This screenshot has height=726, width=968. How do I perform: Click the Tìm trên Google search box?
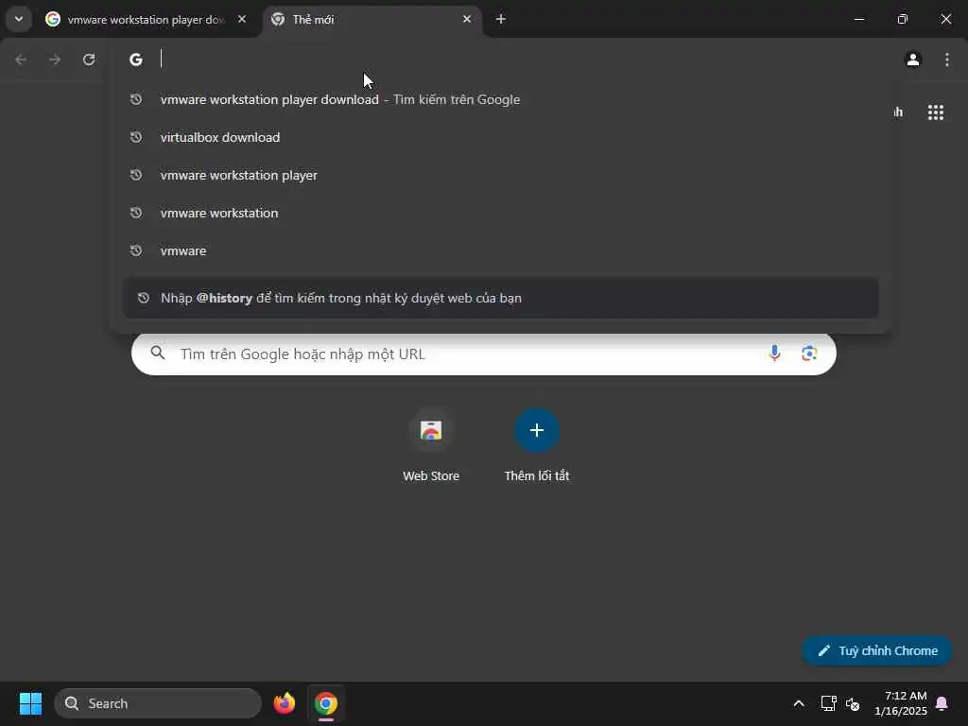point(484,354)
